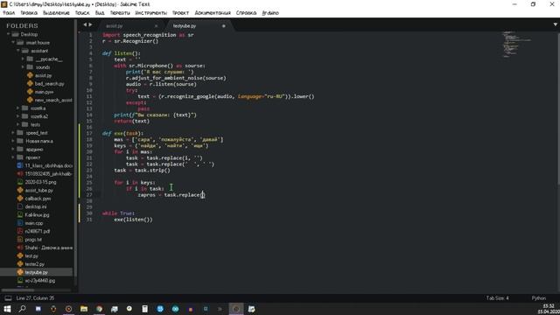Open main.cpp file icon
Image resolution: width=560 pixels, height=315 pixels.
pyautogui.click(x=20, y=223)
